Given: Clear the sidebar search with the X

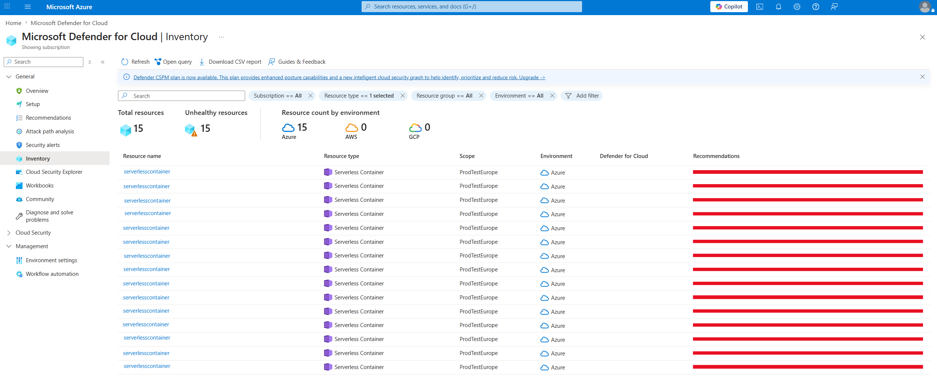Looking at the screenshot, I should [x=90, y=62].
